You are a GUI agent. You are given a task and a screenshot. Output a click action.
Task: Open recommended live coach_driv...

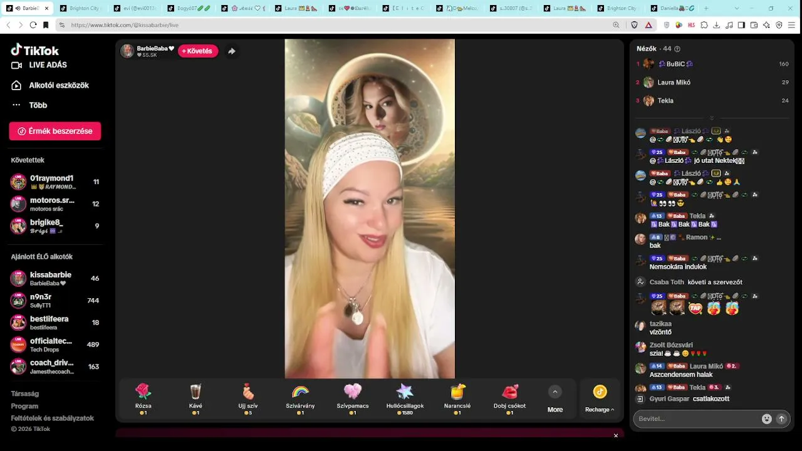click(x=55, y=366)
